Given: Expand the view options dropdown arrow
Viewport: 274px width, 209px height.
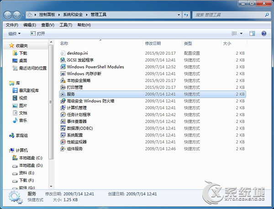Looking at the screenshot, I should (x=241, y=33).
